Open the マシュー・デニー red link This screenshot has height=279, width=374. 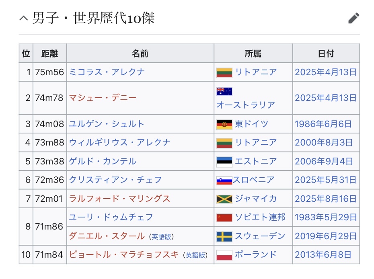tap(103, 98)
